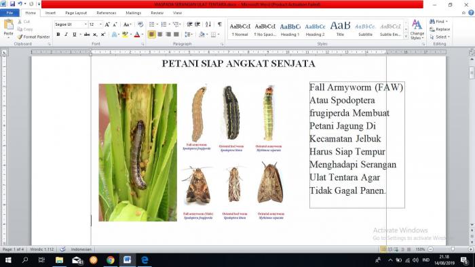Save document from quick access toolbar

[x=12, y=4]
